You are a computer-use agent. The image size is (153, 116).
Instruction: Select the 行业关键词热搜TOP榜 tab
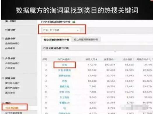[x=56, y=40]
